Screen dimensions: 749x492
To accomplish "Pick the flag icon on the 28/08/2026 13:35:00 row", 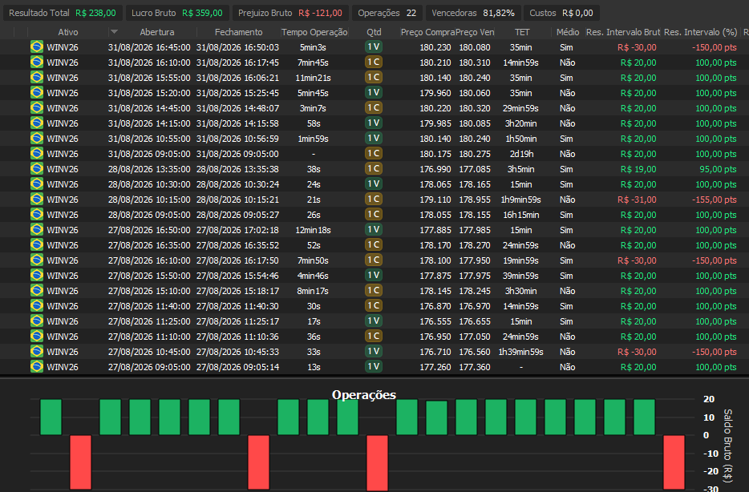I will click(37, 169).
